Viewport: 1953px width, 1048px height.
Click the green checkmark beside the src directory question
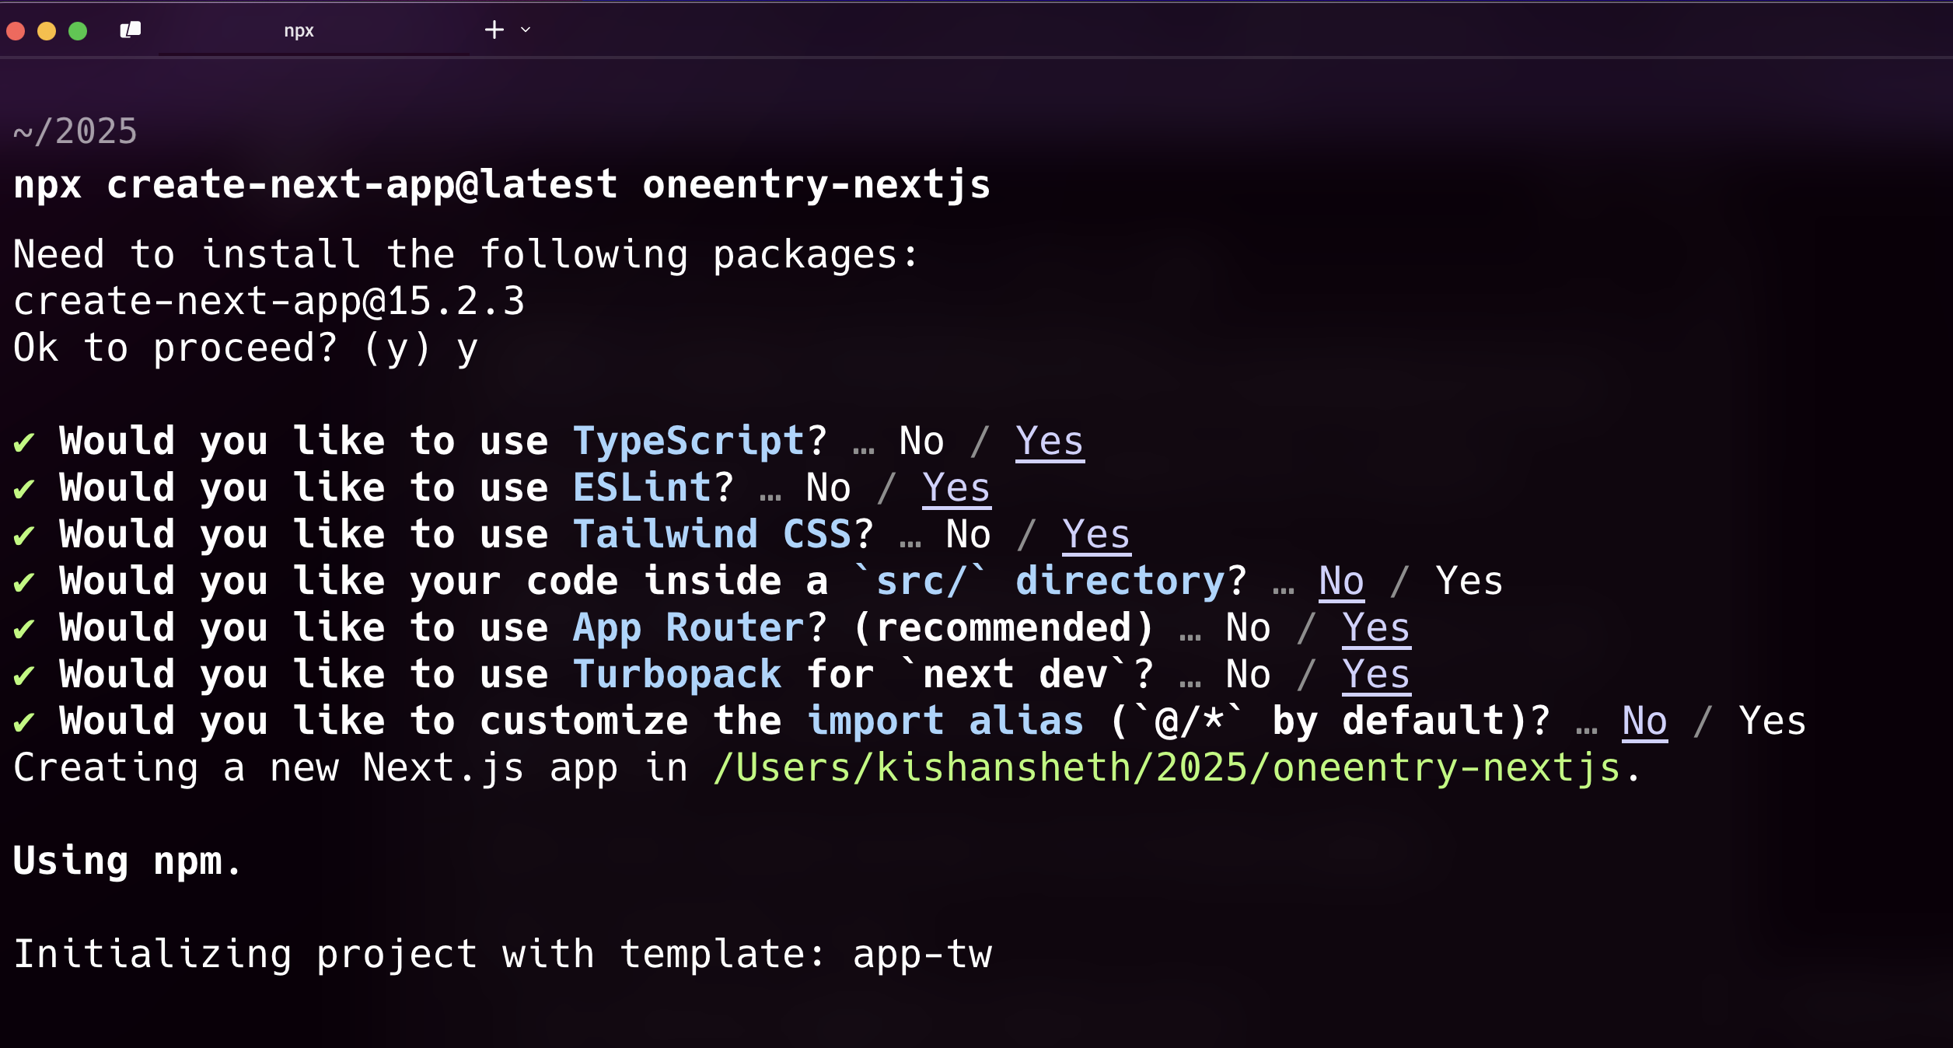[24, 582]
